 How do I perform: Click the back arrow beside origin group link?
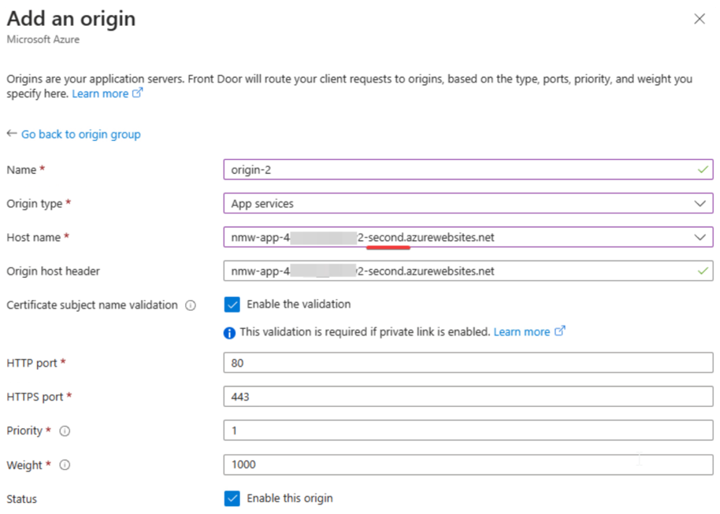coord(12,134)
